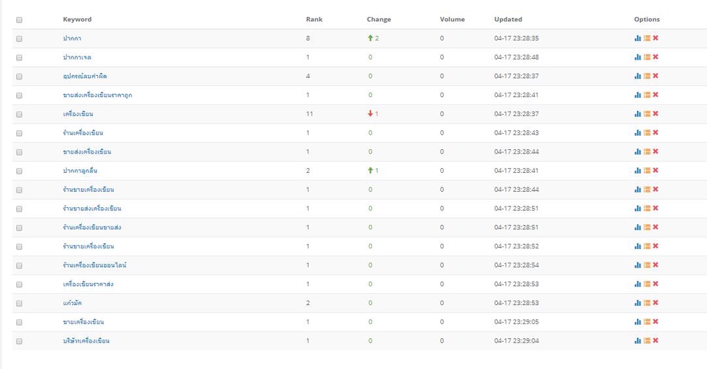The image size is (707, 369).
Task: View chart for ขายเครื่องเขียน updated 23:29:05
Action: click(x=638, y=322)
